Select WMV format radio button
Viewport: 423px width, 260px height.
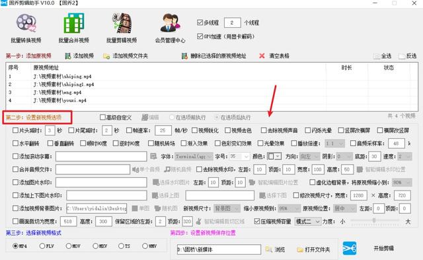point(145,246)
